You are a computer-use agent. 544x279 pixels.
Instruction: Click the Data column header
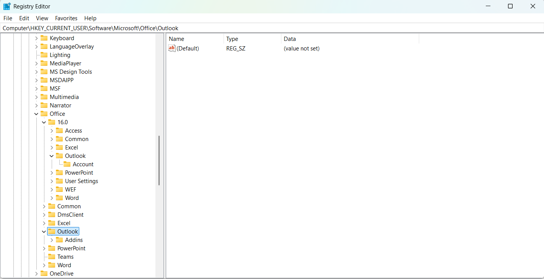click(290, 39)
